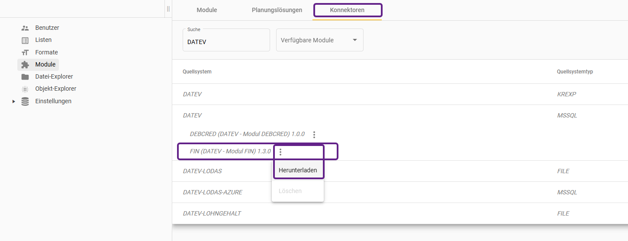Screen dimensions: 628x241
Task: Expand the Einstellungen tree arrow
Action: coord(14,101)
